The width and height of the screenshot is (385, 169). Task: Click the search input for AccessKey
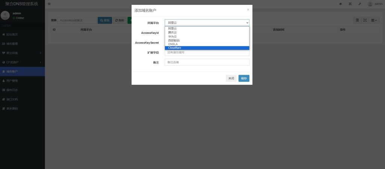coord(77,20)
